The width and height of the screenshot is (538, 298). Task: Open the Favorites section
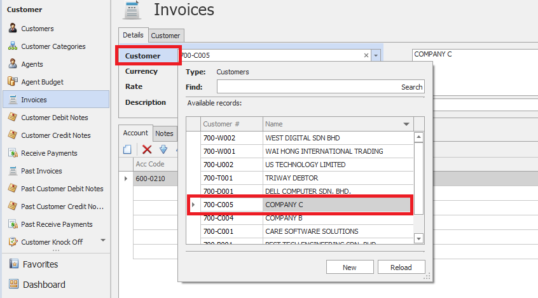click(x=40, y=264)
